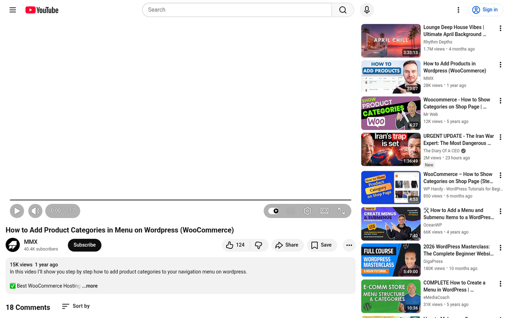
Task: Subscribe to the MMX channel
Action: tap(84, 245)
